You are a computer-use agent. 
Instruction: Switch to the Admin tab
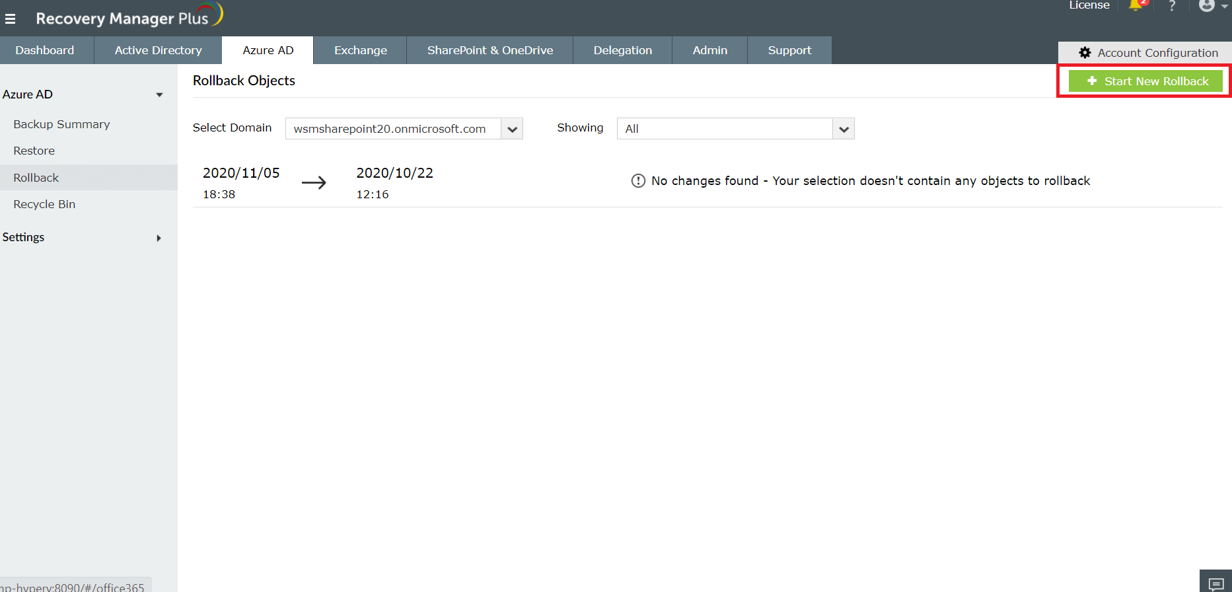(x=709, y=50)
